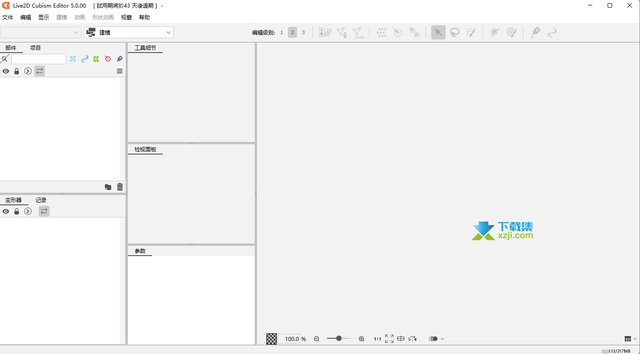Expand the canvas display toggle dropdown arrow
This screenshot has width=640, height=354.
tap(442, 339)
